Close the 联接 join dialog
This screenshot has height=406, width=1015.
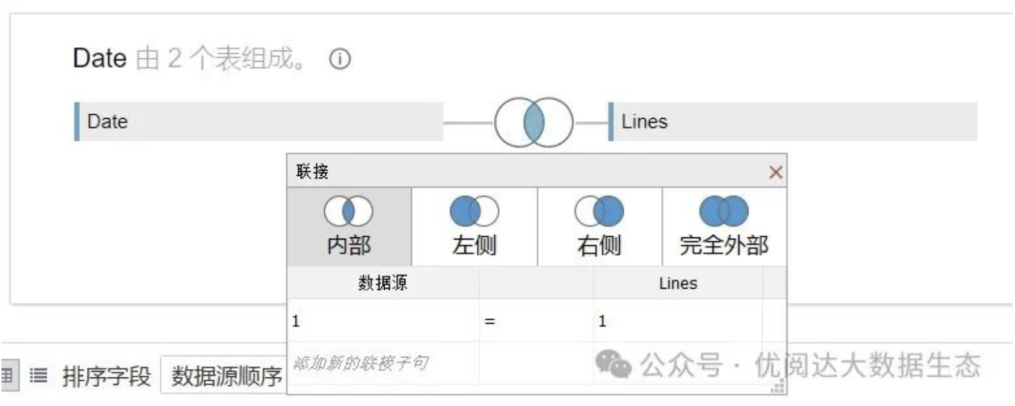tap(775, 173)
